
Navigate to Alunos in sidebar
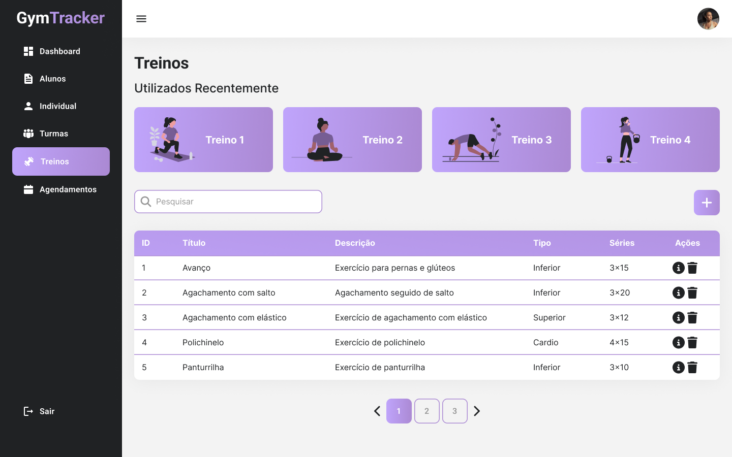(52, 79)
